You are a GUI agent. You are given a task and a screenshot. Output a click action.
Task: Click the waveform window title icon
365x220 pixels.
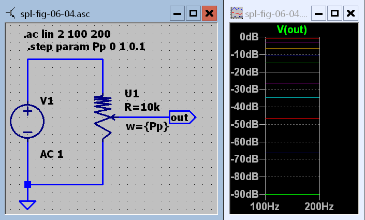coord(237,13)
